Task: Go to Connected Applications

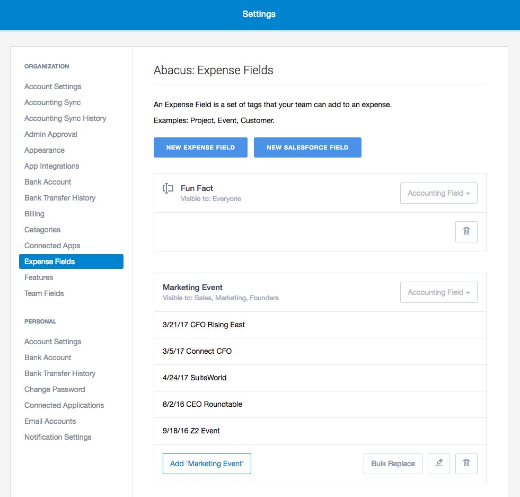Action: 64,405
